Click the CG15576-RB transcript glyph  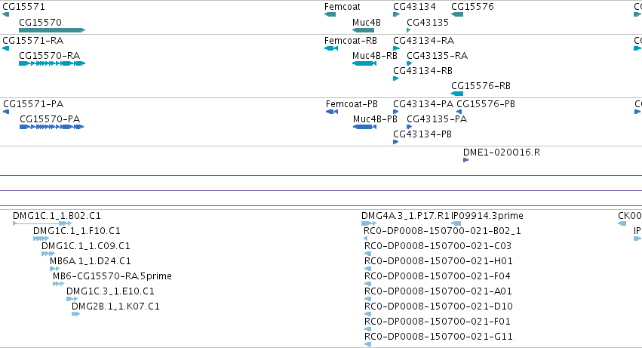pyautogui.click(x=457, y=94)
